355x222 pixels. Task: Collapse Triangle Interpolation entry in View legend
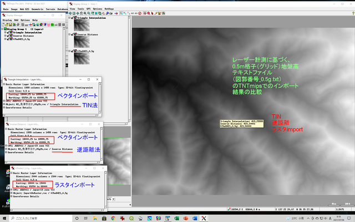(x=69, y=18)
